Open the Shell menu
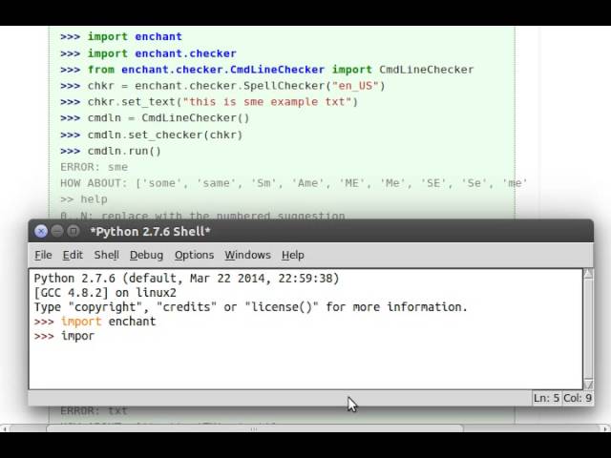Image resolution: width=611 pixels, height=458 pixels. (106, 255)
